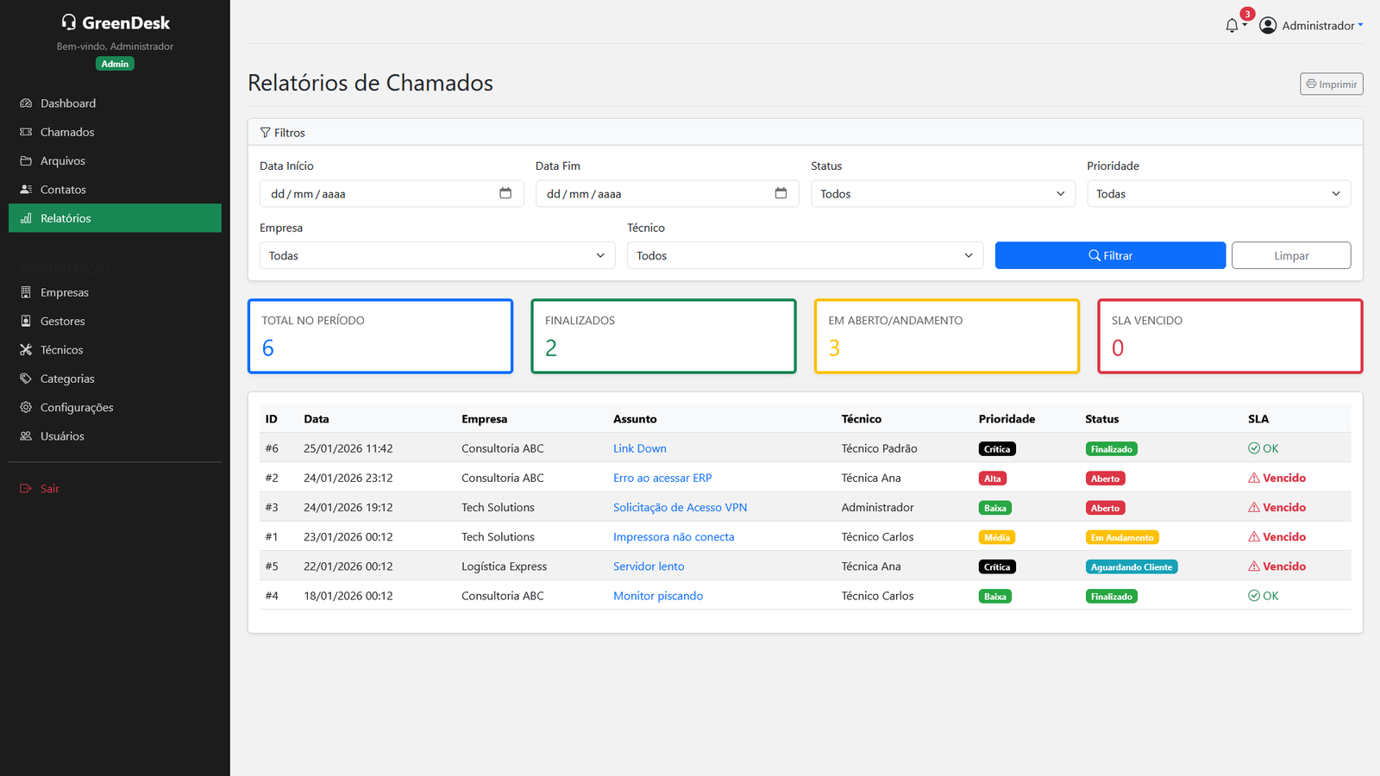Open the Empresa dropdown showing Todas
The image size is (1380, 776).
(436, 255)
